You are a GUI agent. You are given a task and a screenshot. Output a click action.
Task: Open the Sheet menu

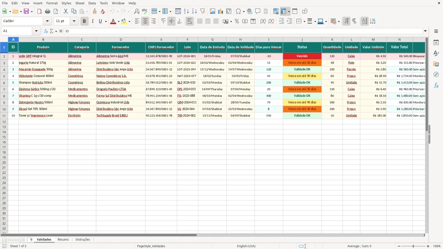(x=80, y=3)
